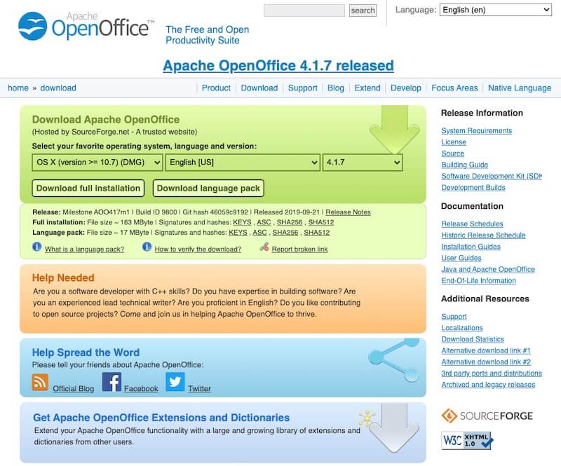
Task: Open Alternative download link #2
Action: [x=486, y=362]
